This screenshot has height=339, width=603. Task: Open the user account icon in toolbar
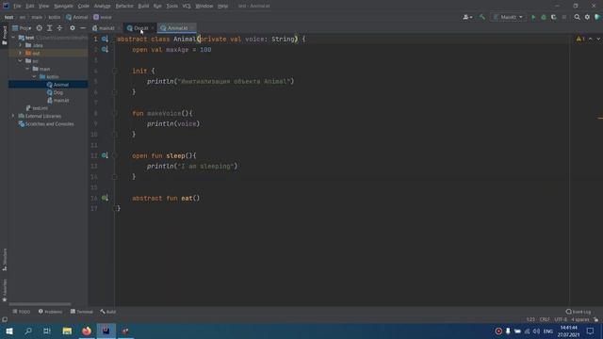[467, 17]
